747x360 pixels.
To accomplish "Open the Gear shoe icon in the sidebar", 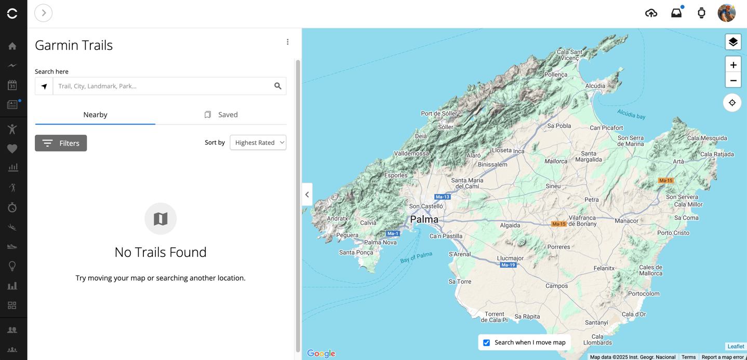I will pos(12,246).
